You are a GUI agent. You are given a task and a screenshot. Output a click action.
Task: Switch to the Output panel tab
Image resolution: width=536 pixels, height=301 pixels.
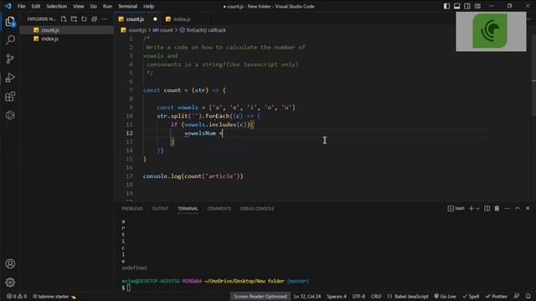click(x=160, y=208)
